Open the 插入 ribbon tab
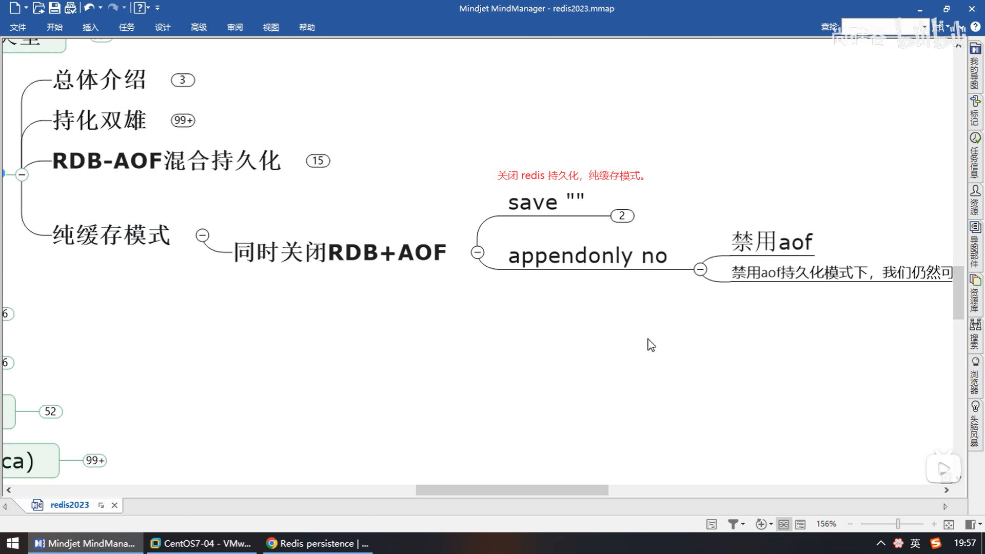 coord(90,27)
